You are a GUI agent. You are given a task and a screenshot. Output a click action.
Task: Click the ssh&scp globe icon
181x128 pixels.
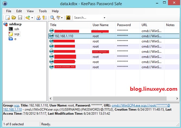coord(6,24)
